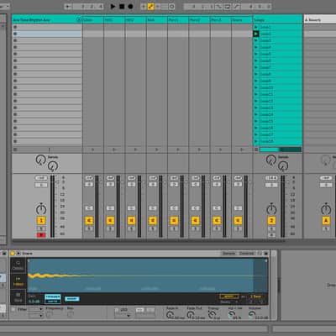The width and height of the screenshot is (336, 336).
Task: Click the Kick chain pan field
Action: (153, 208)
